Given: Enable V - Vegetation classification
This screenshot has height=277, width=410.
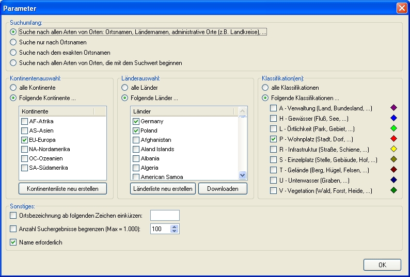Looking at the screenshot, I should 273,191.
